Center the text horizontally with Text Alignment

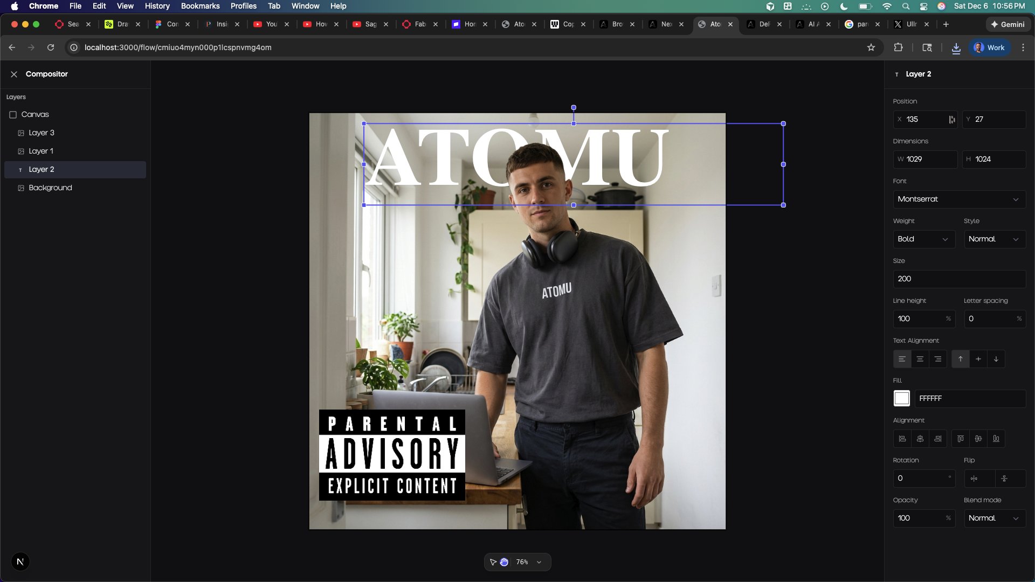(920, 359)
